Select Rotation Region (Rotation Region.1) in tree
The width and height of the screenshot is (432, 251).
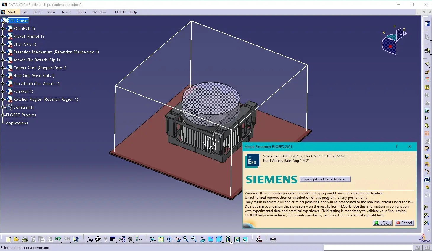46,99
